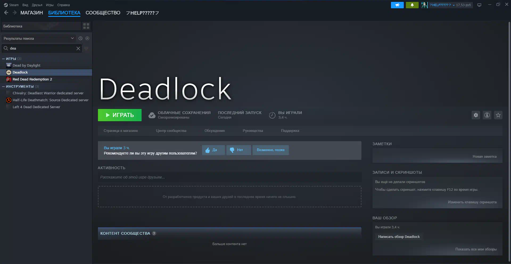Choose Нет for recommendation
511x264 pixels.
point(239,150)
